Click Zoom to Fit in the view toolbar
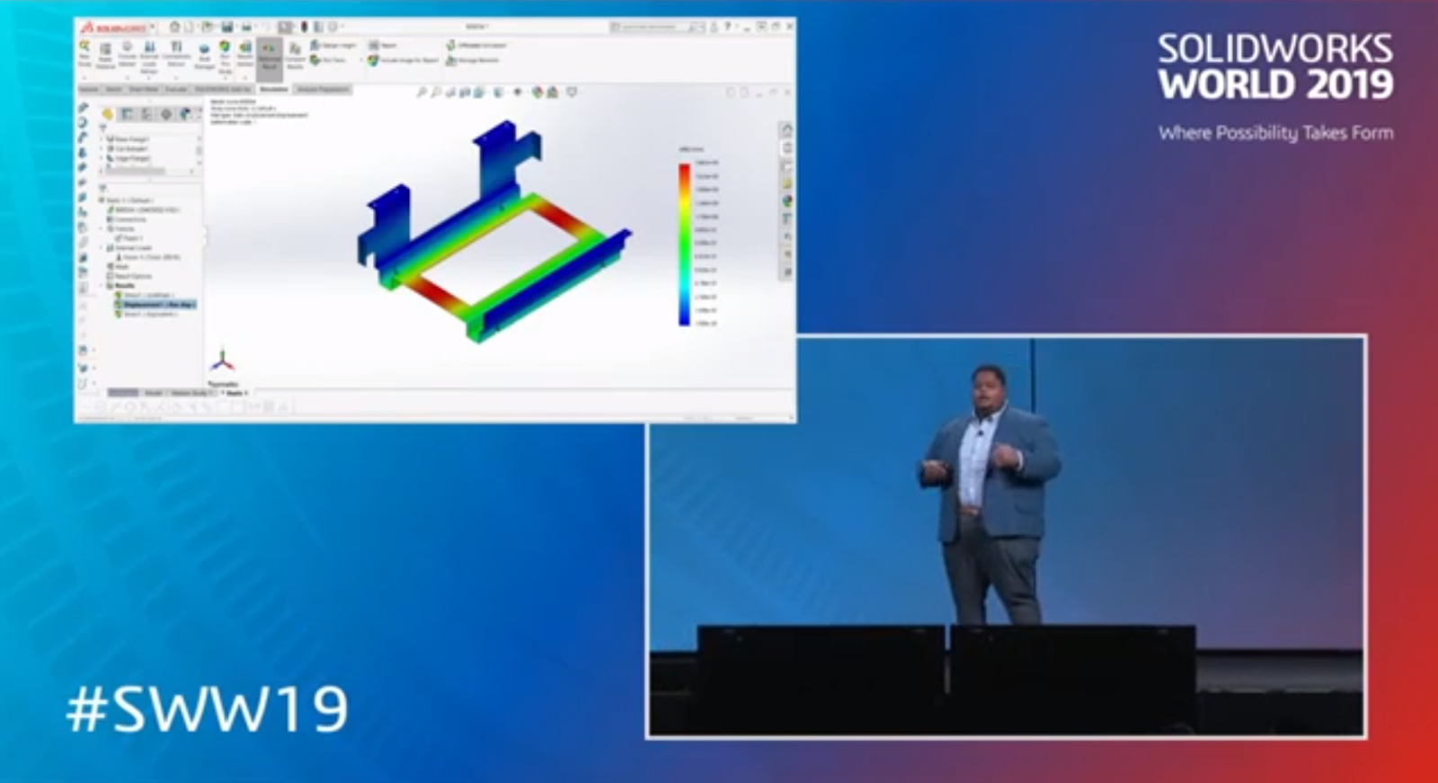 (x=421, y=92)
